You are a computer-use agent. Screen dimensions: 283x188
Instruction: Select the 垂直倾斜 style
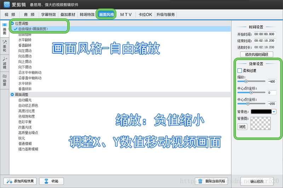point(25,89)
